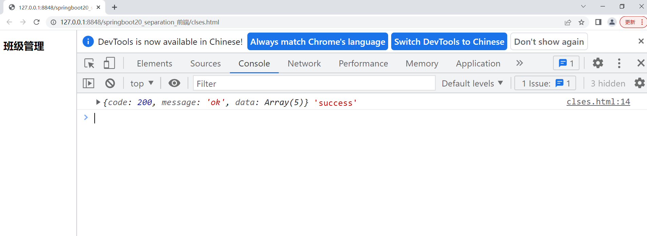Open DevTools customize three-dot menu
Screen dimensions: 647x236
click(619, 63)
